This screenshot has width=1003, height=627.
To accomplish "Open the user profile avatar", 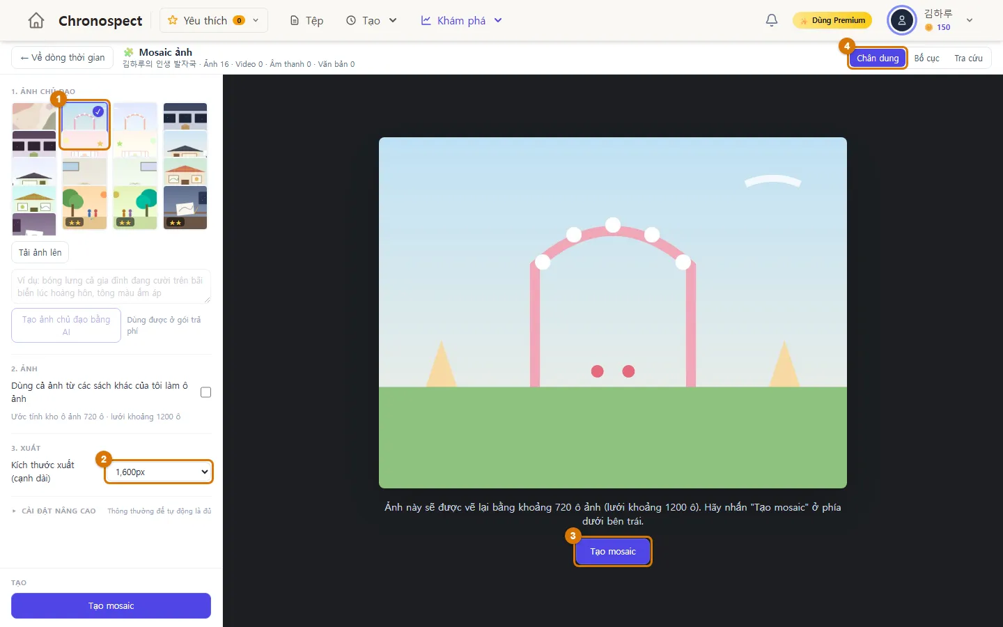I will (x=902, y=21).
